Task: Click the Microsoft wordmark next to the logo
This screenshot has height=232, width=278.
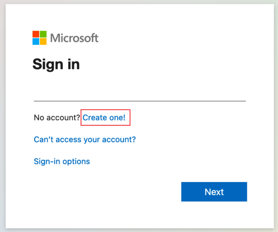Action: coord(74,38)
